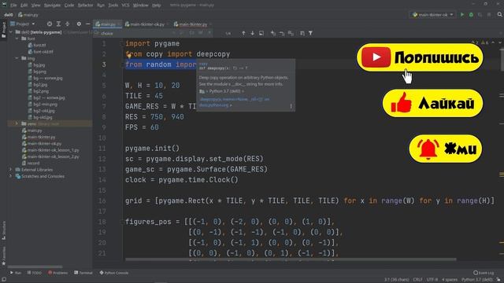Click Unselect Occurrence icon in find bar
The width and height of the screenshot is (504, 283).
coord(282,33)
